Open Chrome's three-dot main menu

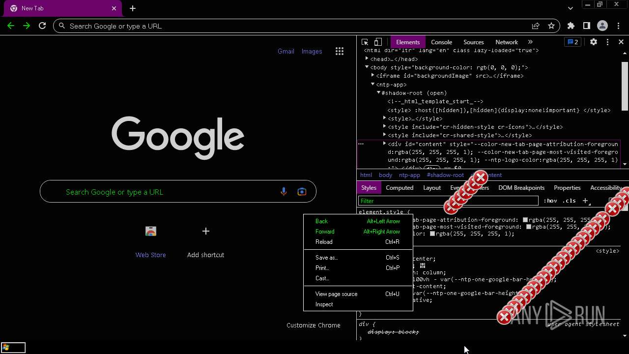[618, 26]
